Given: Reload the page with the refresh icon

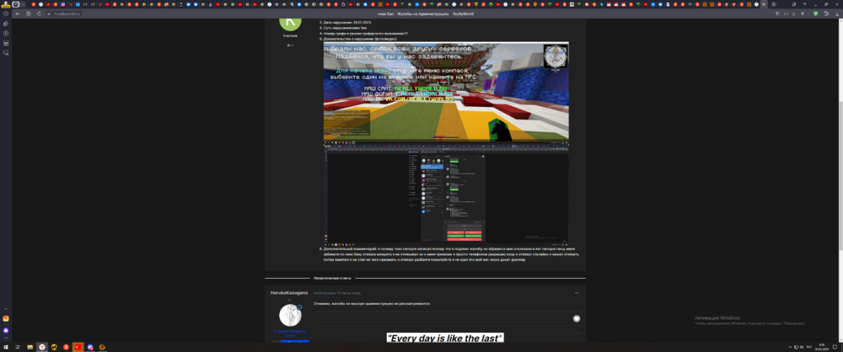Looking at the screenshot, I should point(40,13).
